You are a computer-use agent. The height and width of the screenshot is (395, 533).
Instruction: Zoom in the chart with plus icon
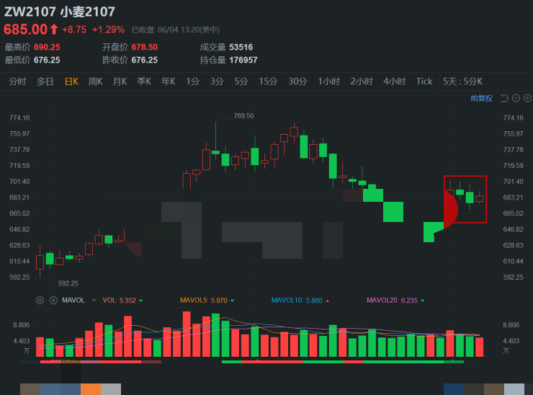point(527,98)
